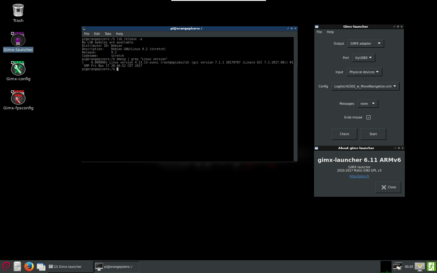Select the Gimx-fpsconfig desktop icon
Image resolution: width=437 pixels, height=273 pixels.
tap(18, 100)
